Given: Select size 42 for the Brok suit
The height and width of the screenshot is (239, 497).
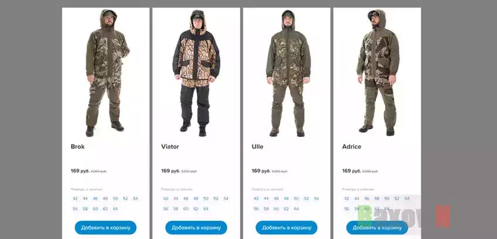Looking at the screenshot, I should click(75, 199).
